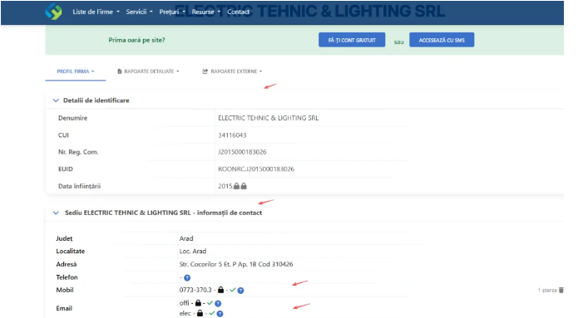The height and width of the screenshot is (318, 578).
Task: Click help icon in Mobil row
Action: 240,291
